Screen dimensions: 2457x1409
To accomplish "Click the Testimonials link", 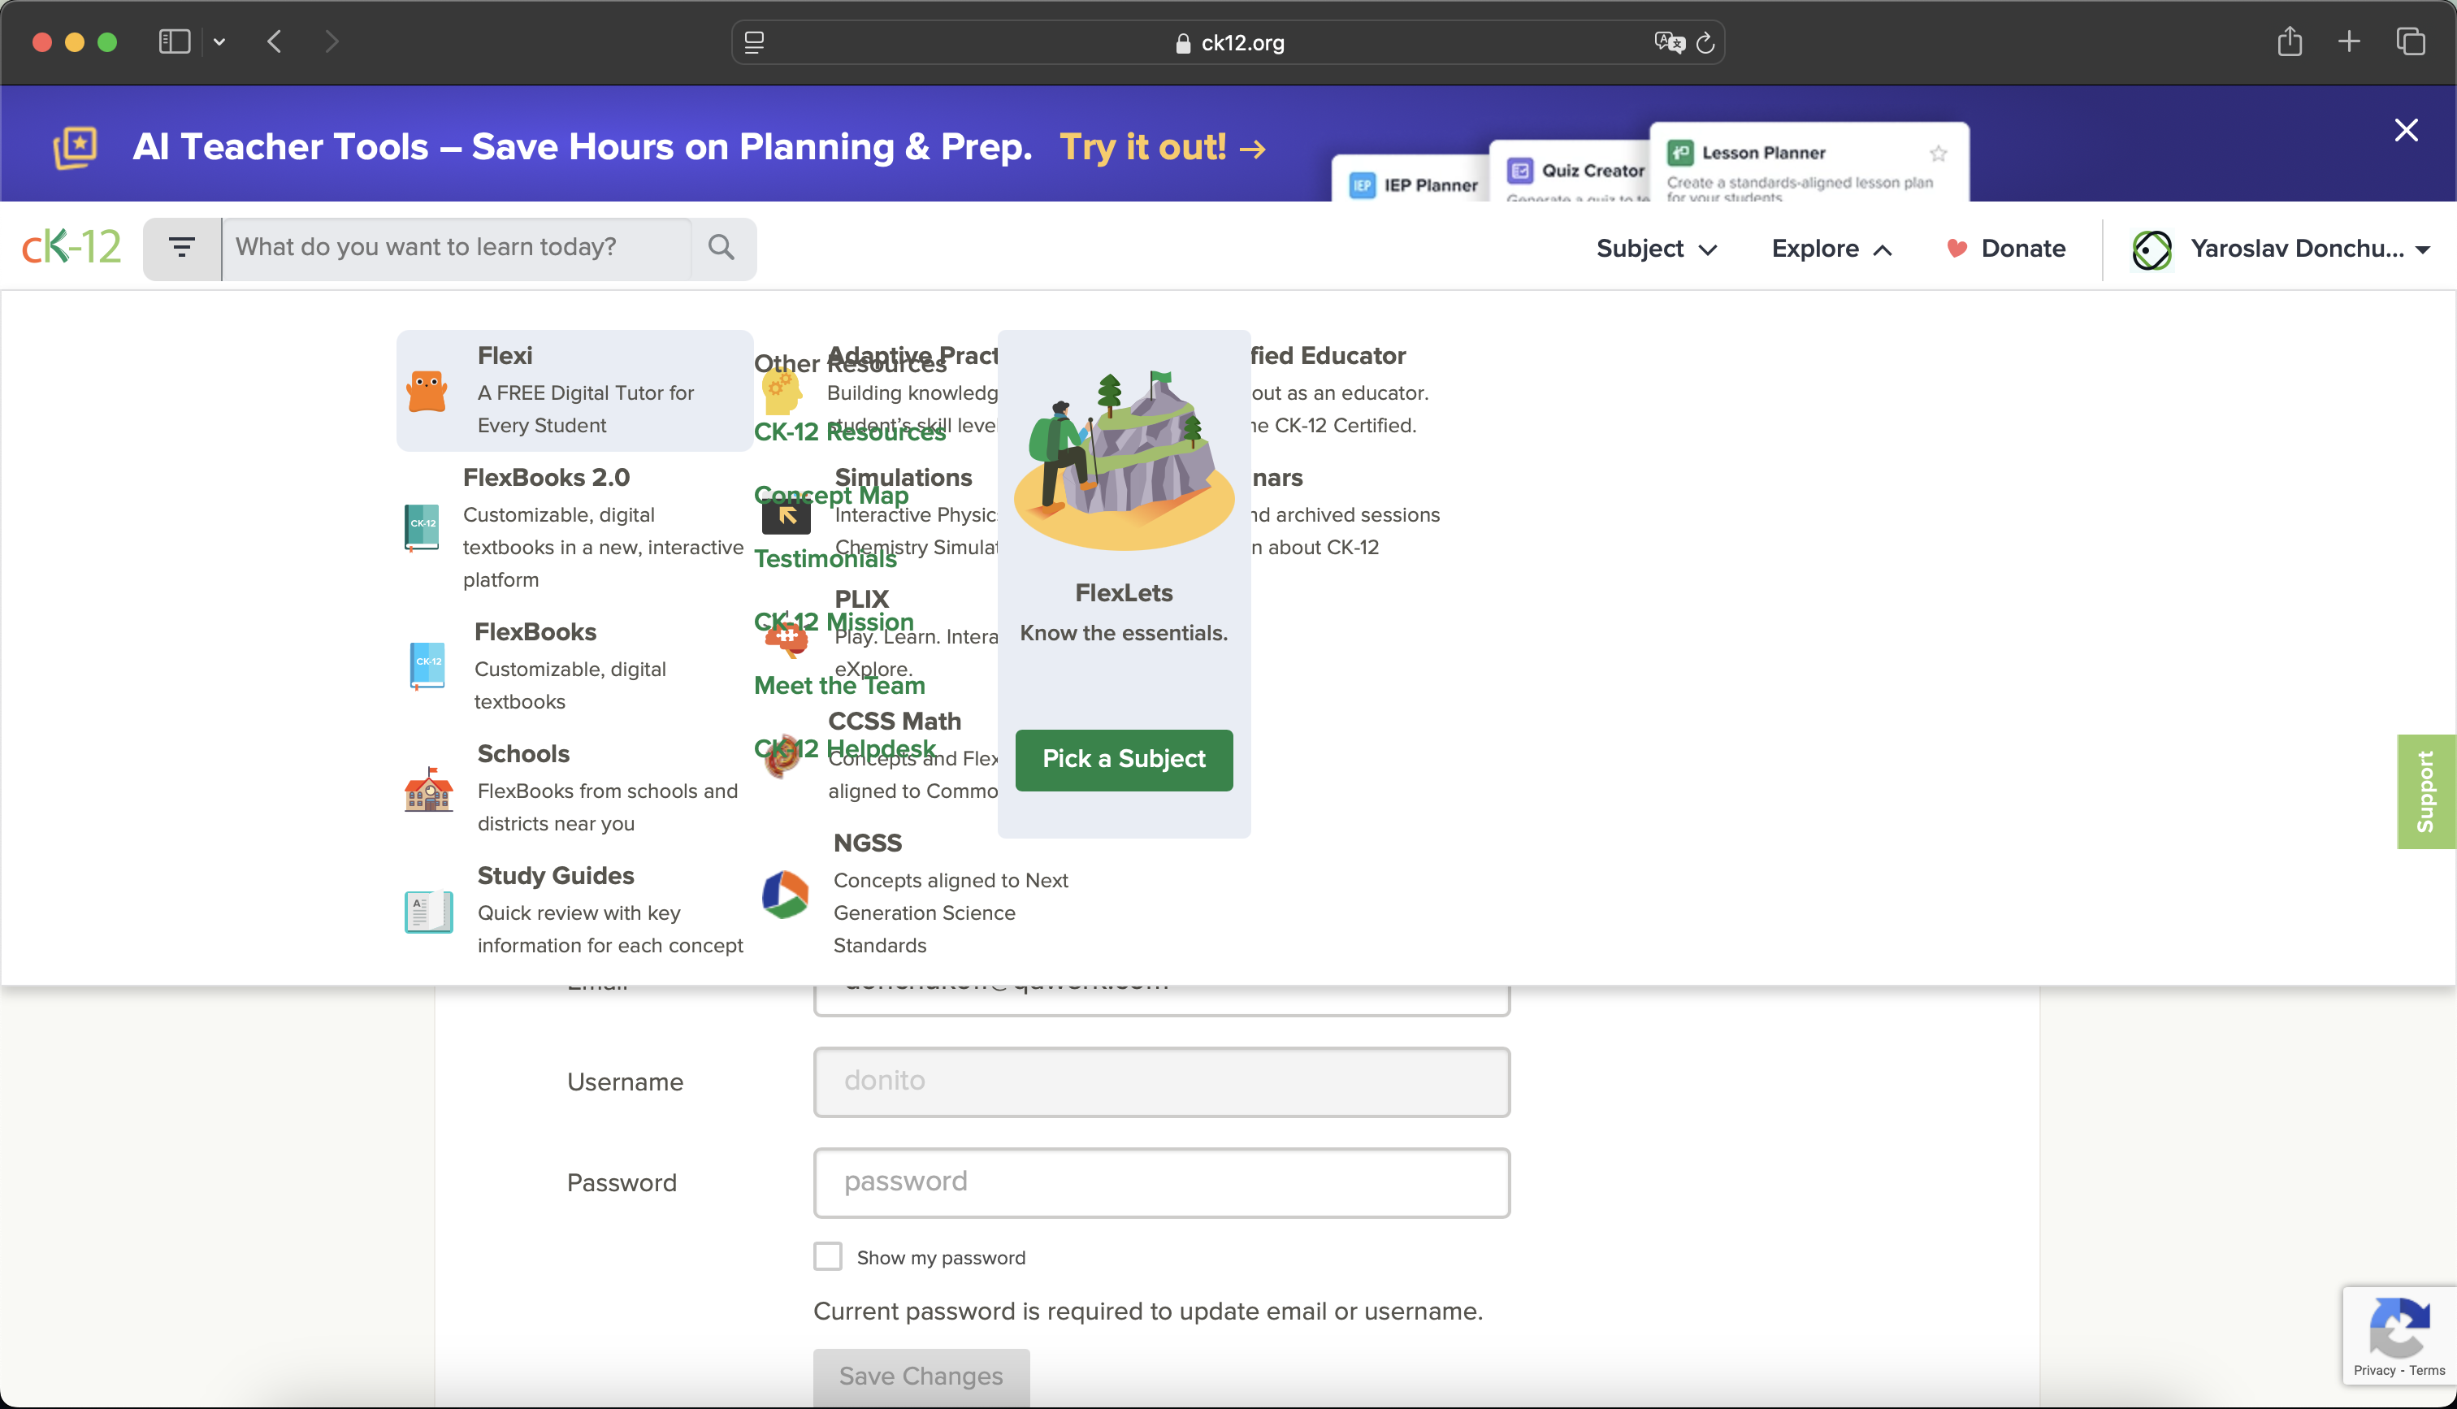I will pyautogui.click(x=825, y=558).
